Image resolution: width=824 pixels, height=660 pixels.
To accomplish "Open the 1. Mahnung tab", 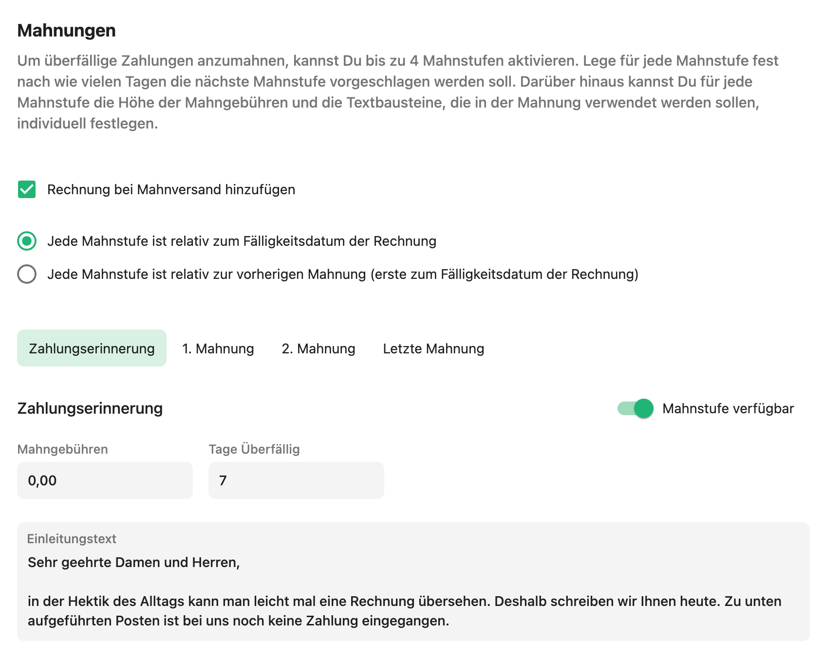I will pos(218,348).
